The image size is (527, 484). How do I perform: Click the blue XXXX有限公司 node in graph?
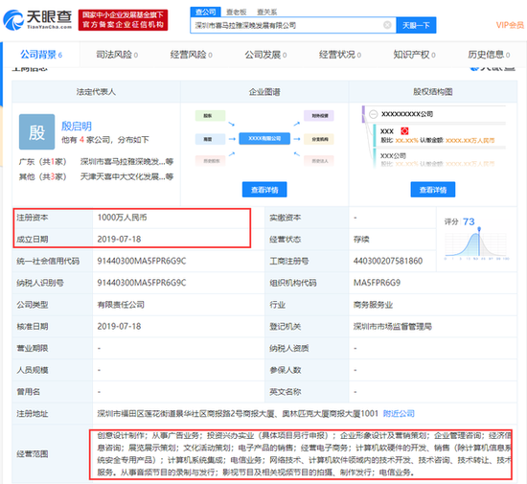[x=264, y=138]
